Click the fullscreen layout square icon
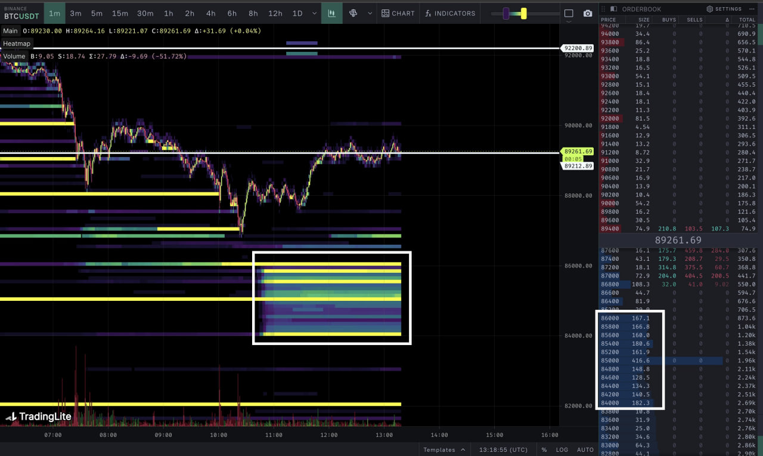This screenshot has width=763, height=456. (569, 13)
